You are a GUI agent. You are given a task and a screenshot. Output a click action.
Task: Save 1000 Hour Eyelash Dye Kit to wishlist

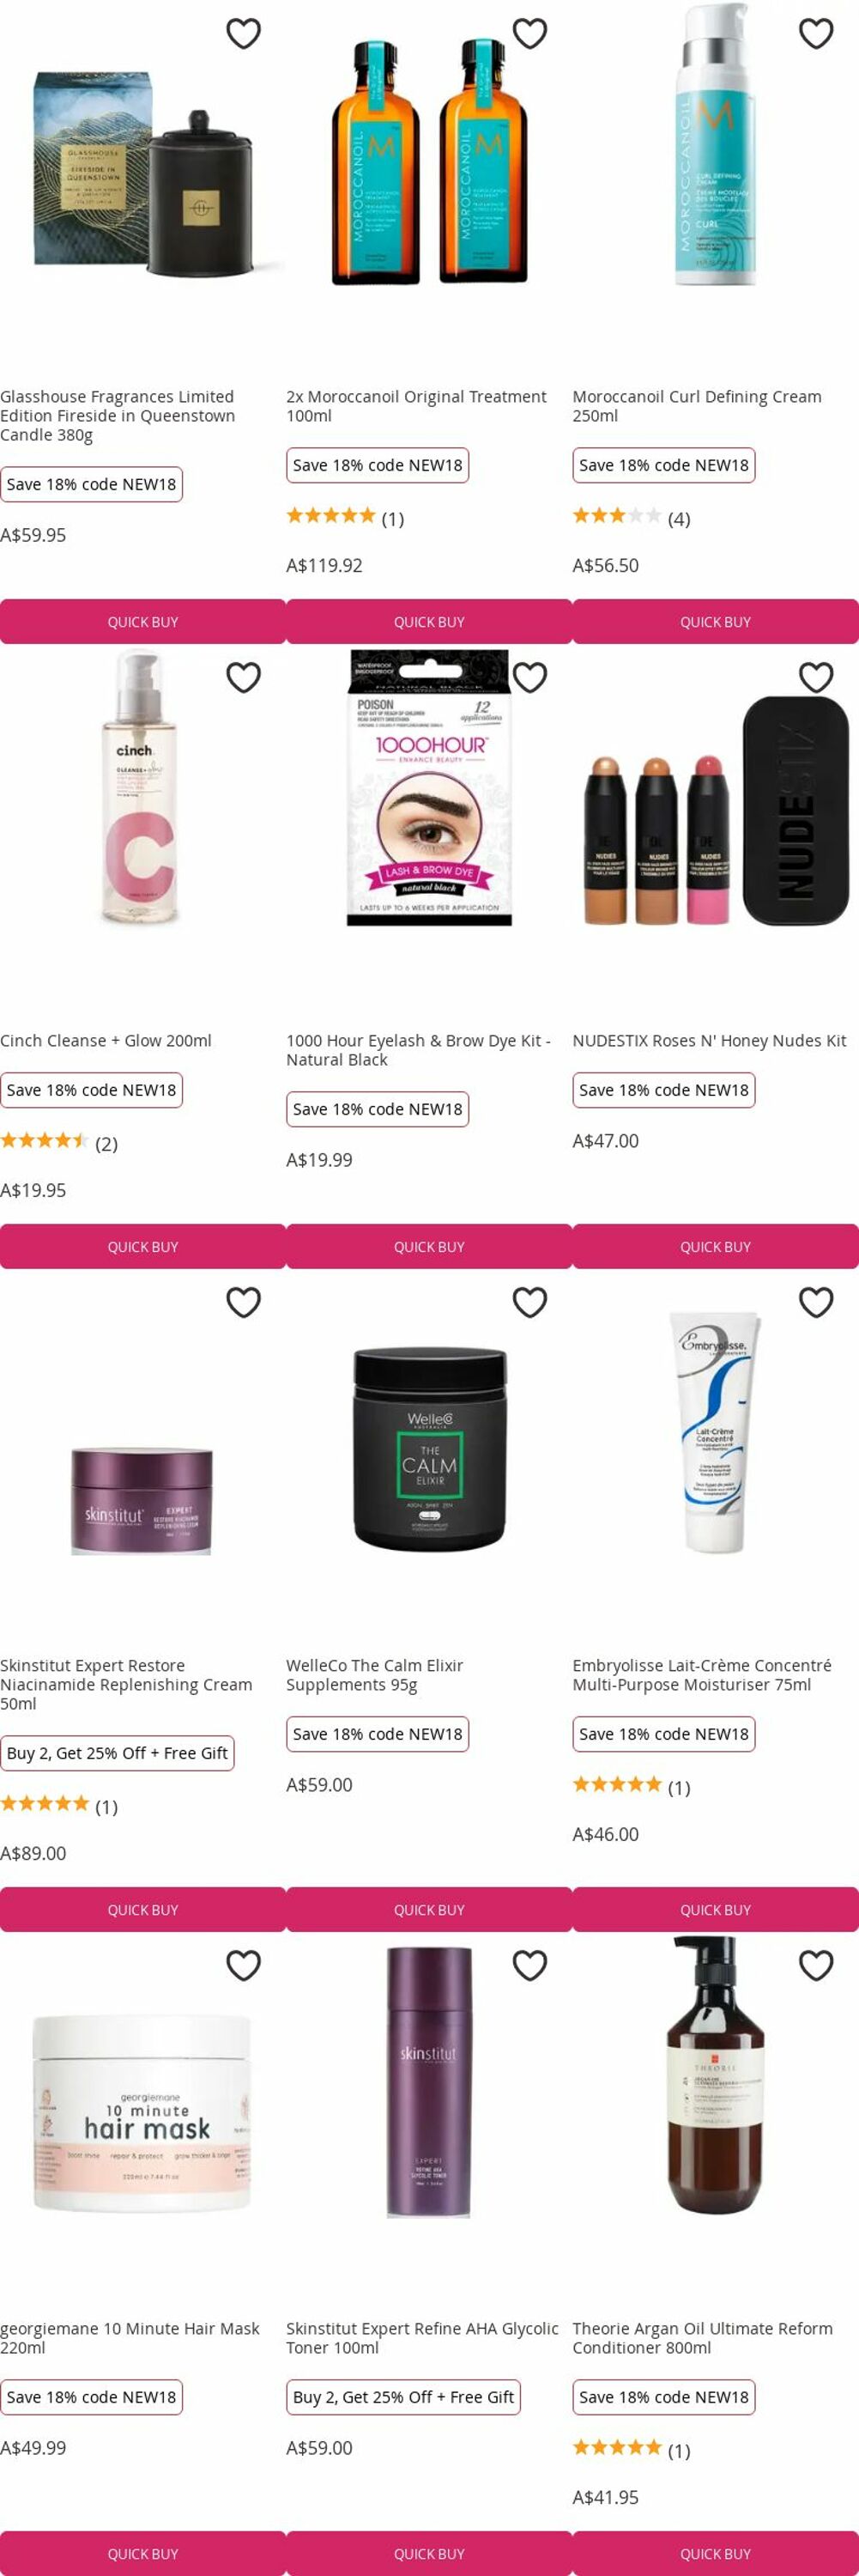(529, 678)
